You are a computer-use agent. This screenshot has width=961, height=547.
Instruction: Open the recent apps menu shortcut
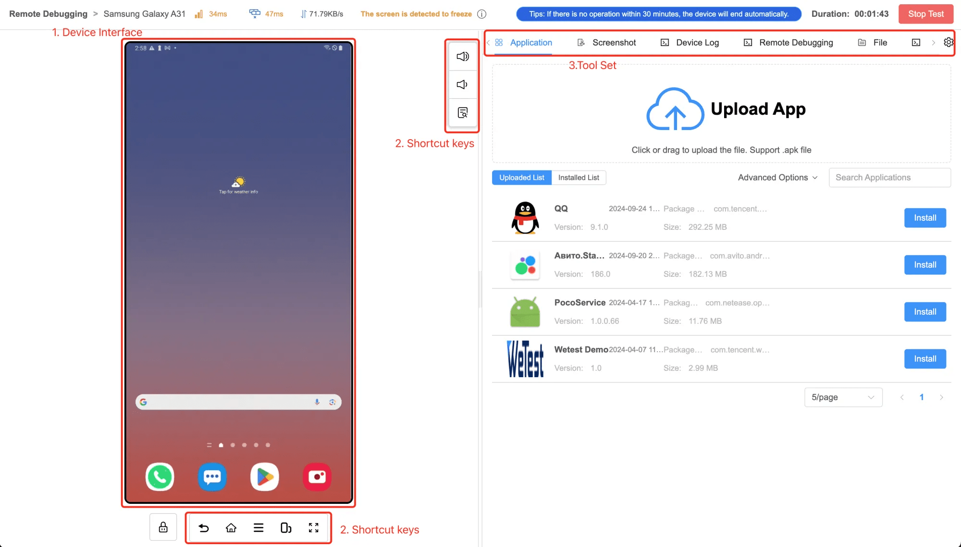(259, 528)
